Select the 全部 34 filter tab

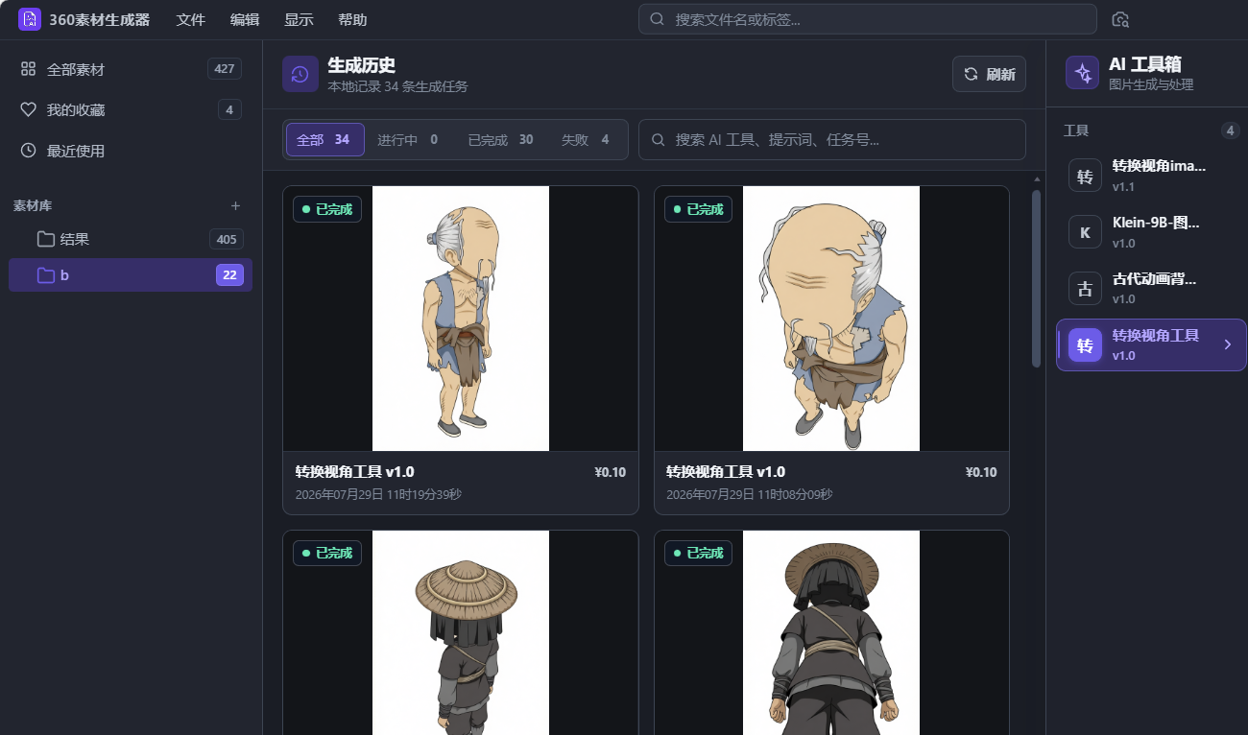tap(325, 139)
